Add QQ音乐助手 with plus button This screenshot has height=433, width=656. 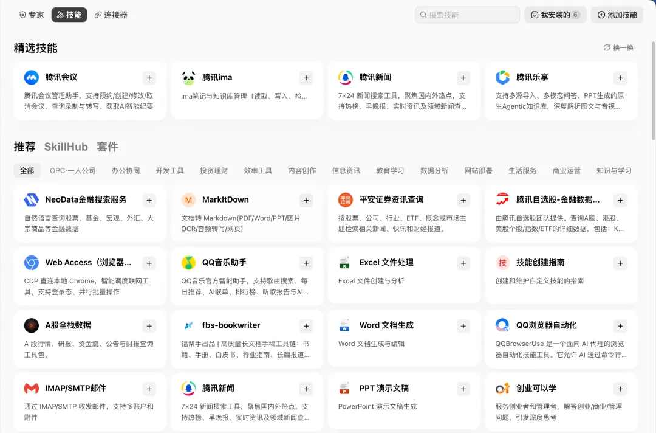306,263
